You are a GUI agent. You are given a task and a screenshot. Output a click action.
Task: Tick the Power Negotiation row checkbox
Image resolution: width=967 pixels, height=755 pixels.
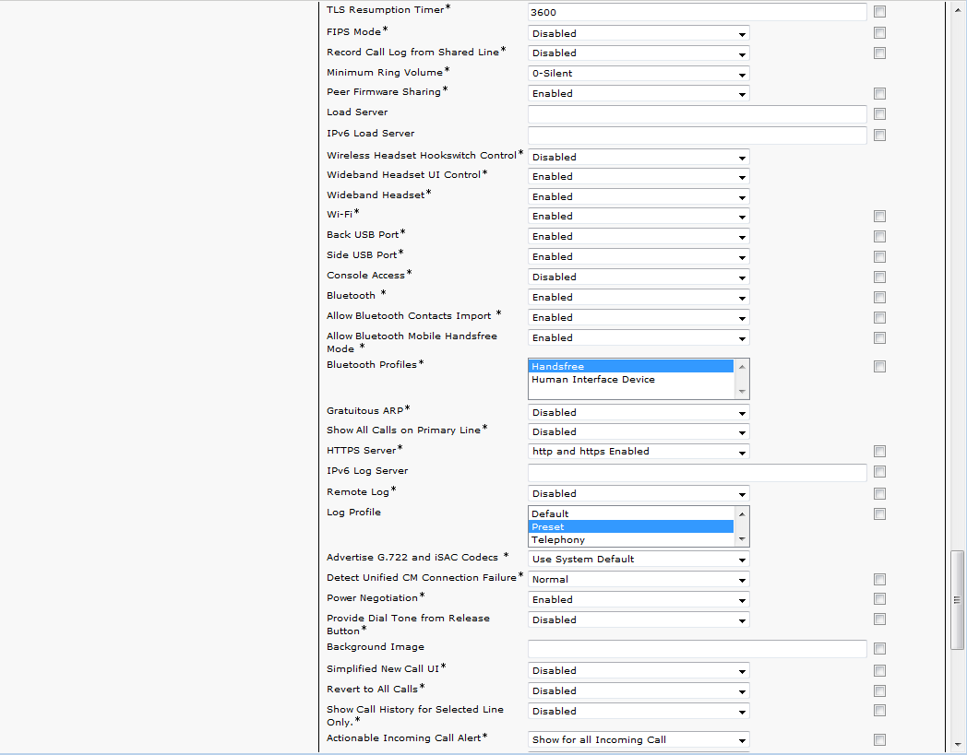coord(879,600)
